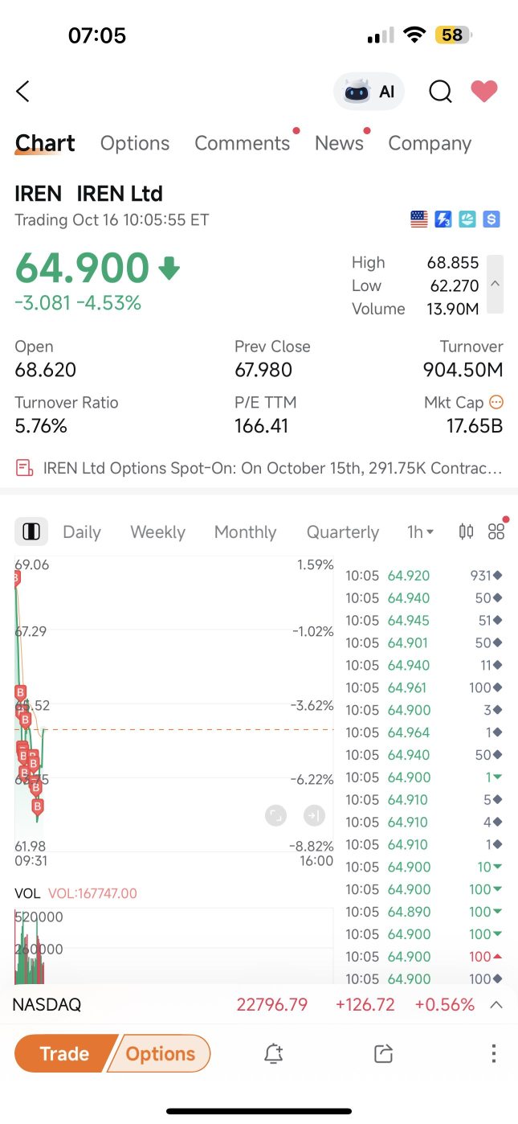Open the AI assistant
This screenshot has height=1124, width=518.
(369, 92)
